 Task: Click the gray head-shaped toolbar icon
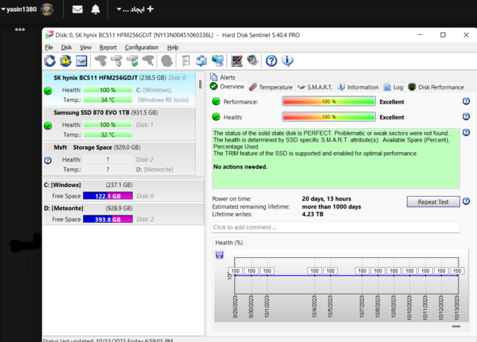click(x=167, y=61)
